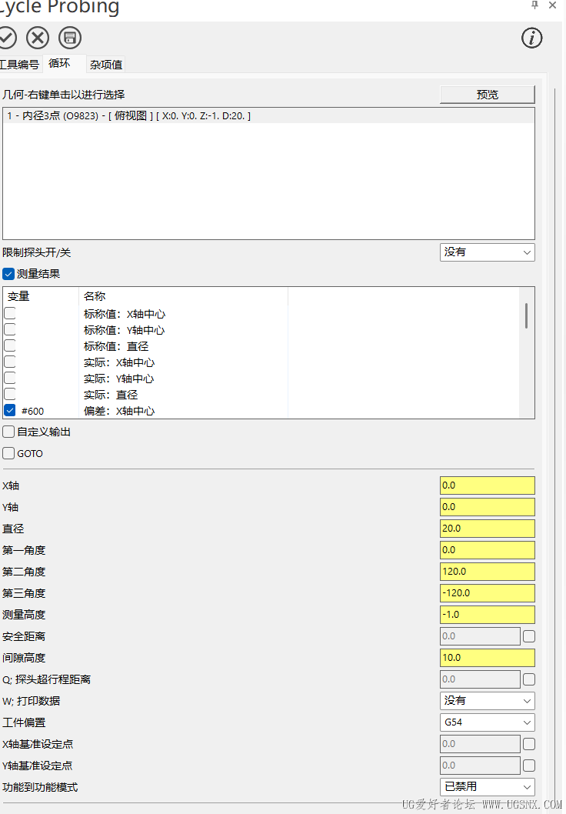Uncheck the #600 偏差: X轴中心 checkbox
Image resolution: width=566 pixels, height=814 pixels.
click(x=10, y=410)
